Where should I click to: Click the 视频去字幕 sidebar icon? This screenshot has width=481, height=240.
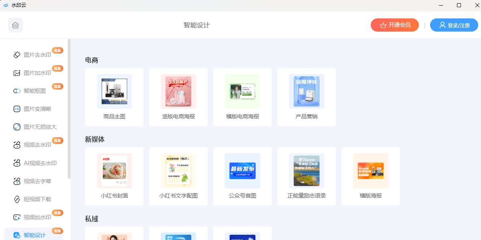pyautogui.click(x=17, y=181)
